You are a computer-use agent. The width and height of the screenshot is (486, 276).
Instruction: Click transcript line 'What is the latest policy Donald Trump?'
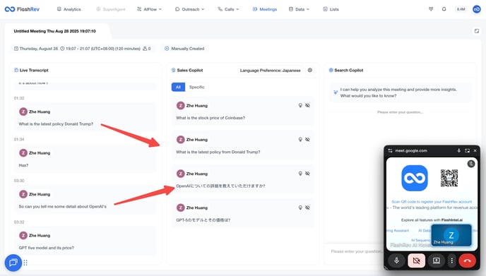56,124
